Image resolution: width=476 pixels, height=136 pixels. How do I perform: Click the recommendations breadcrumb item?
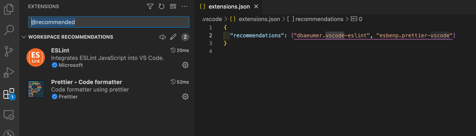point(319,19)
